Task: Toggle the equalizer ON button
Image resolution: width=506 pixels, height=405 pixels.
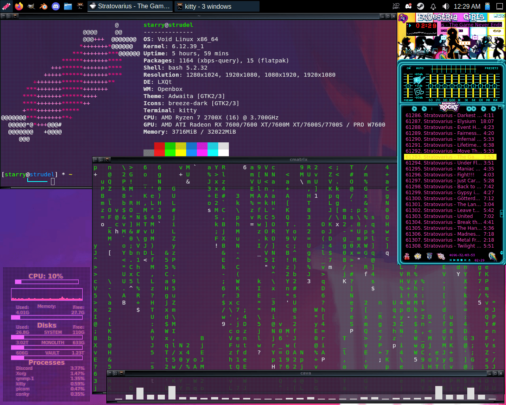Action: pyautogui.click(x=408, y=68)
